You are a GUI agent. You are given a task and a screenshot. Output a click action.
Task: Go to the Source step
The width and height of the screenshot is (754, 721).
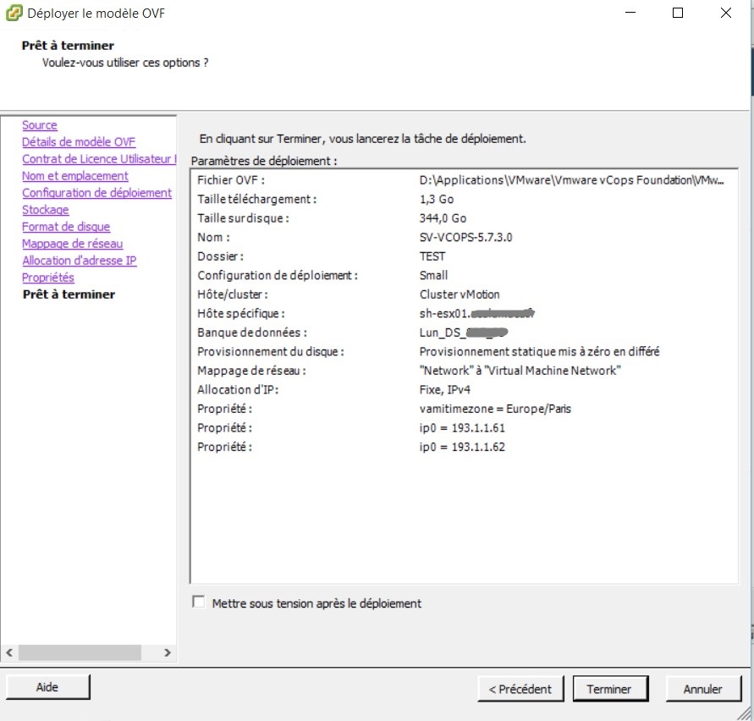coord(40,125)
